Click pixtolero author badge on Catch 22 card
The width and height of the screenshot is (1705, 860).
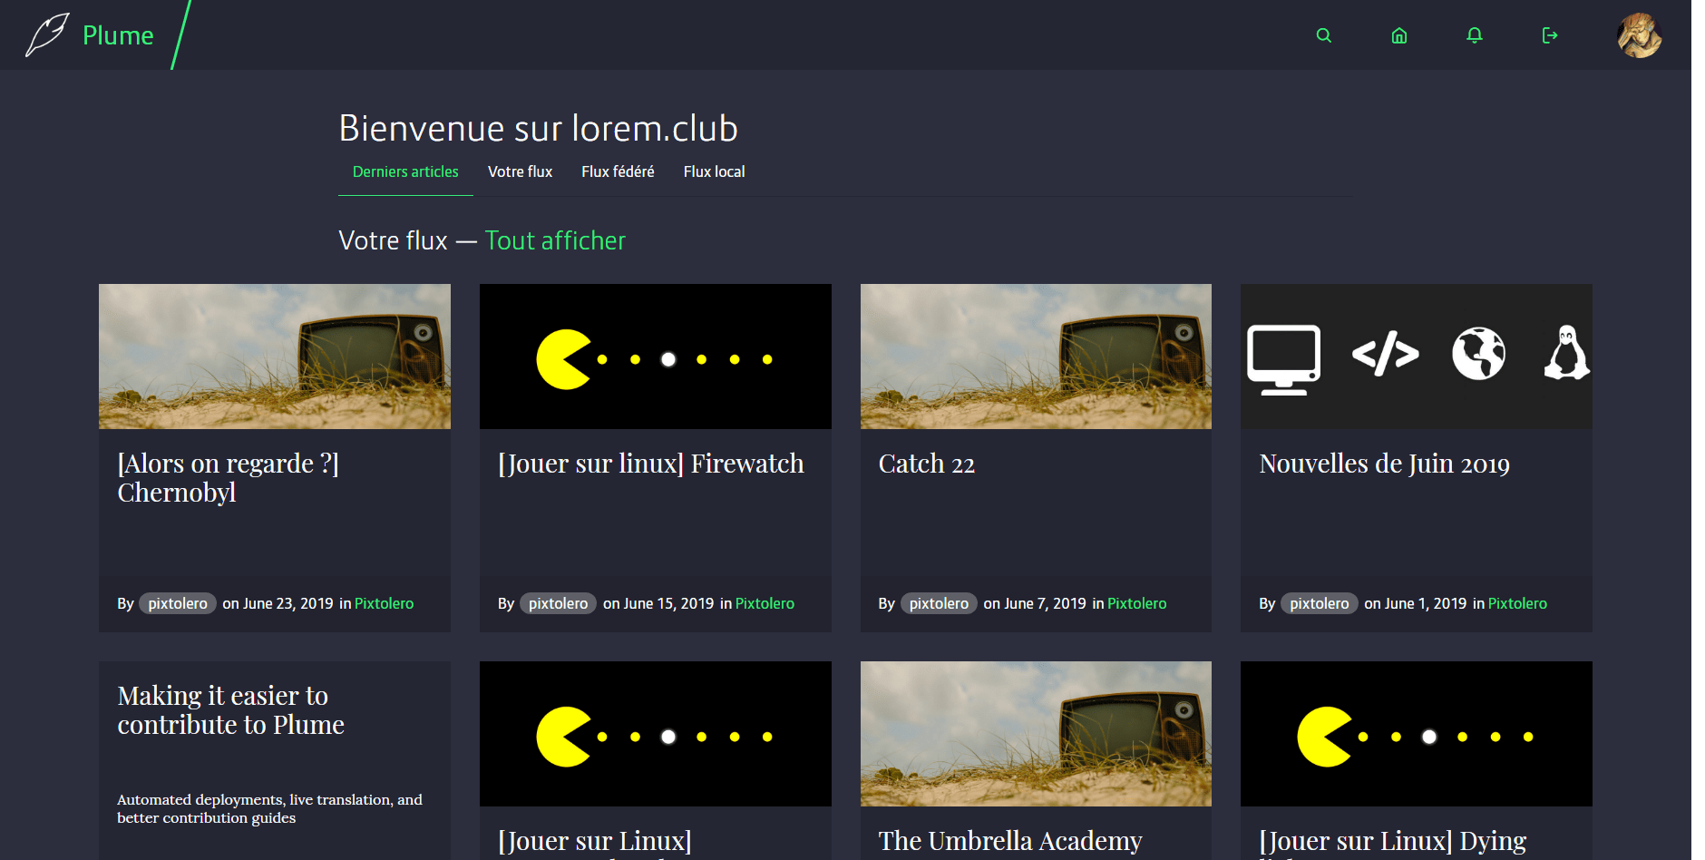(x=939, y=603)
